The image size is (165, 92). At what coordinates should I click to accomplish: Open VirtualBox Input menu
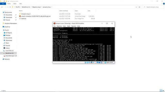click(x=69, y=26)
